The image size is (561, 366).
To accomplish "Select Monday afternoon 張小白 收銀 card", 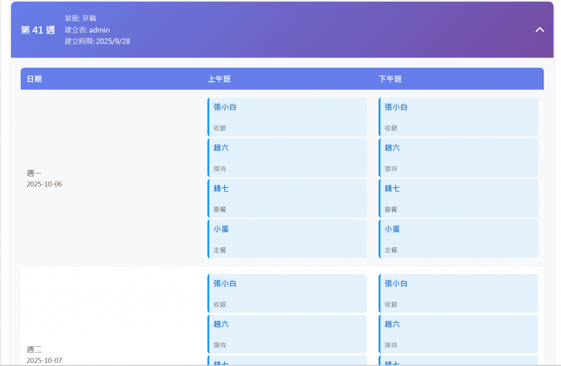I will (459, 117).
